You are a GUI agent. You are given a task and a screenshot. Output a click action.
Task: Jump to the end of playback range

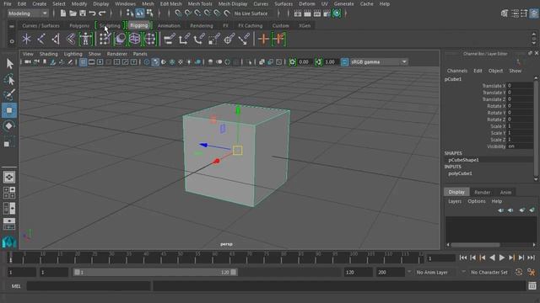click(x=531, y=258)
